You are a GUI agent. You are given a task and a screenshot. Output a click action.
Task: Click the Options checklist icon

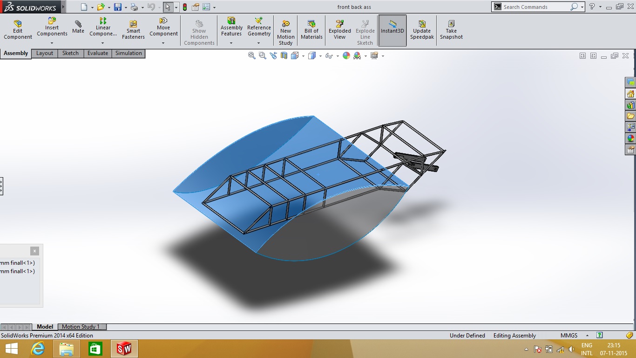tap(206, 7)
